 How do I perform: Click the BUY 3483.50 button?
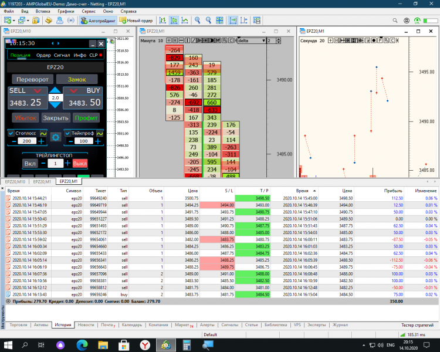coord(83,97)
